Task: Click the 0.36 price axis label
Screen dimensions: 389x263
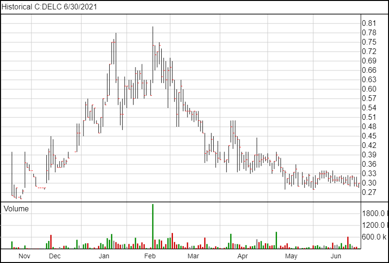Action: pos(369,164)
